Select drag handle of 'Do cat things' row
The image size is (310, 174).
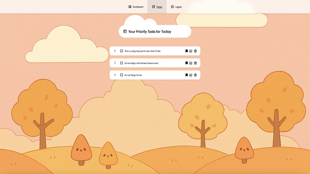115,75
